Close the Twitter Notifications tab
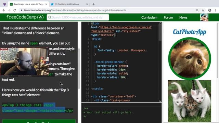 click(87, 4)
